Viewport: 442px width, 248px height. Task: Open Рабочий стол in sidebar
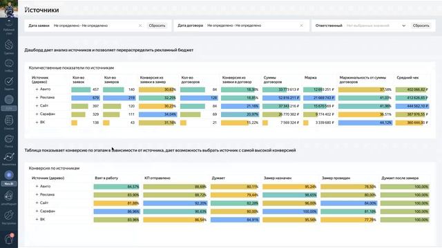pos(9,27)
